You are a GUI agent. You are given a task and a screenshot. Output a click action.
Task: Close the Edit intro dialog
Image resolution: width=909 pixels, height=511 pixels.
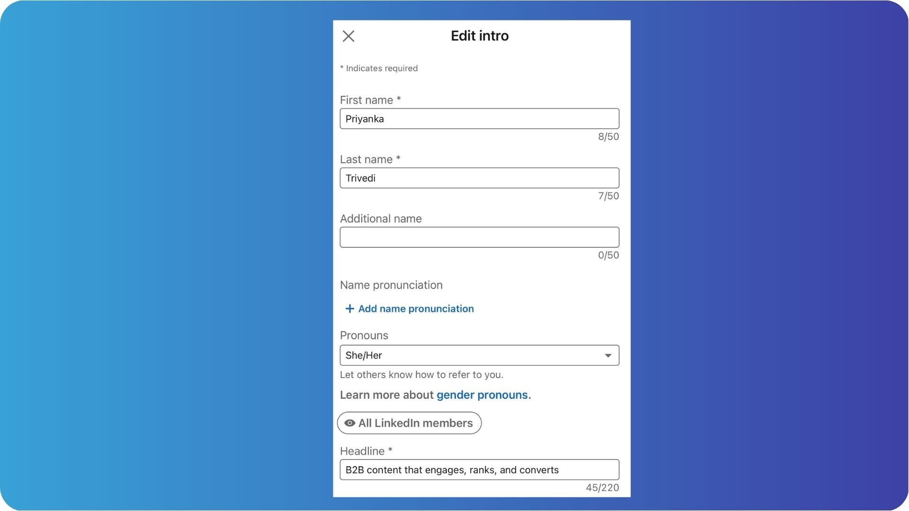[348, 36]
